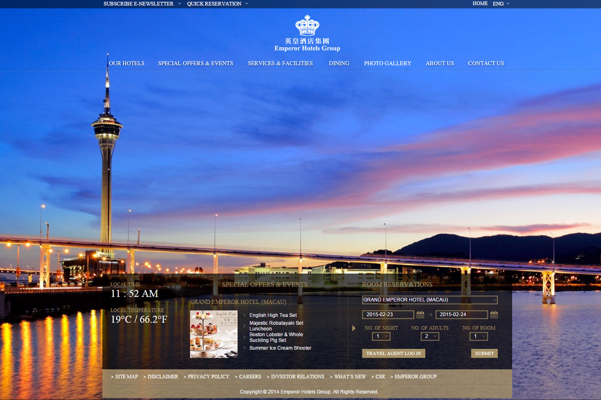Image resolution: width=601 pixels, height=400 pixels.
Task: Open the Disclaimer footer link
Action: click(x=163, y=376)
